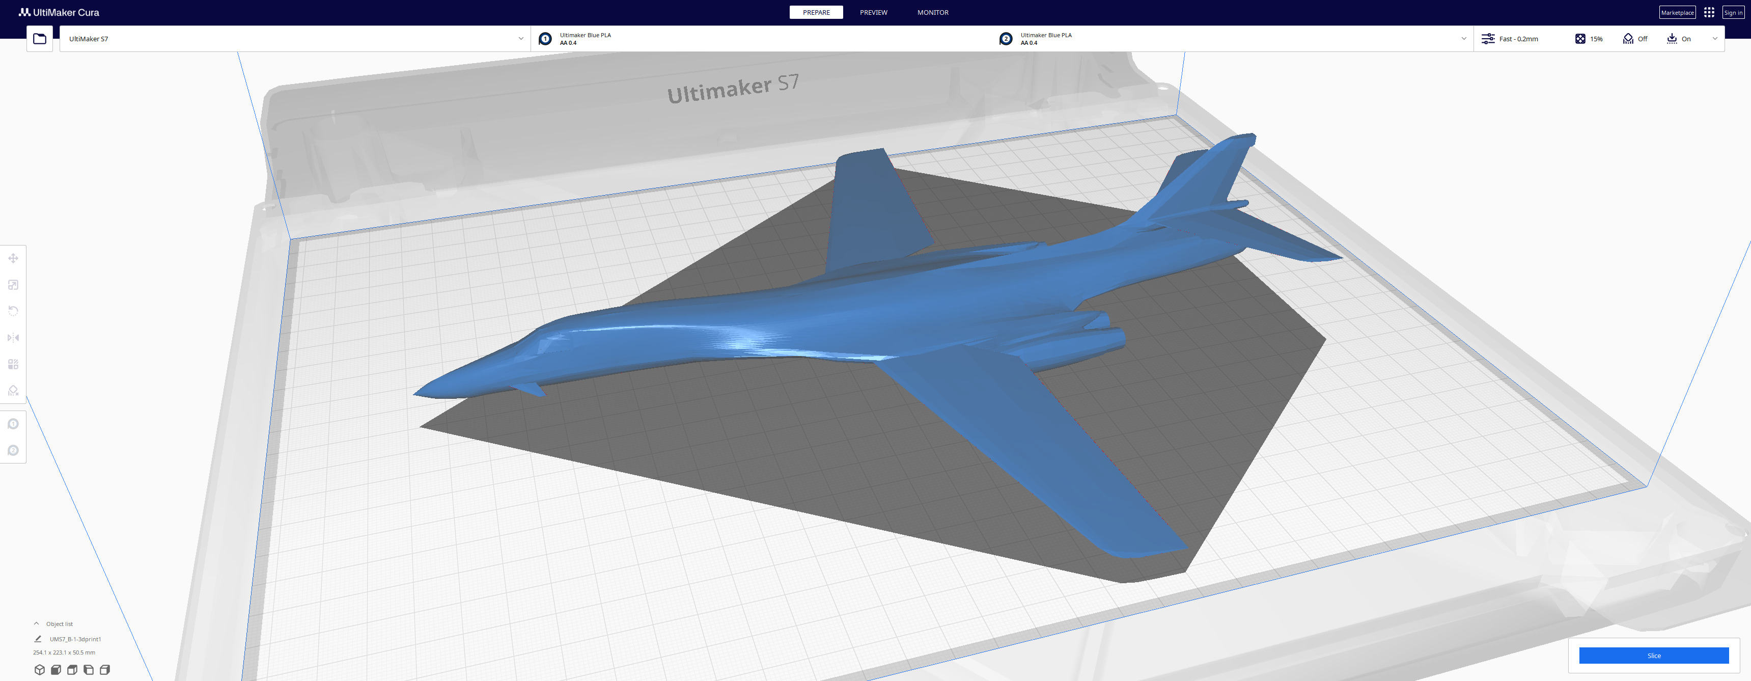The width and height of the screenshot is (1751, 681).
Task: Open the Support Off setting
Action: 1635,39
